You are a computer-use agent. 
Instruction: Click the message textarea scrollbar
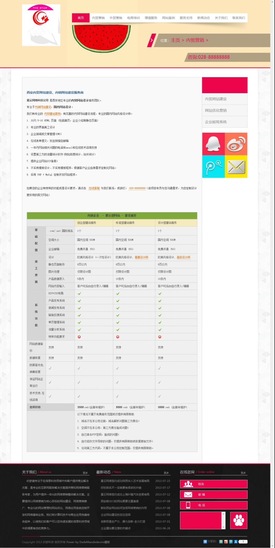[x=223, y=520]
